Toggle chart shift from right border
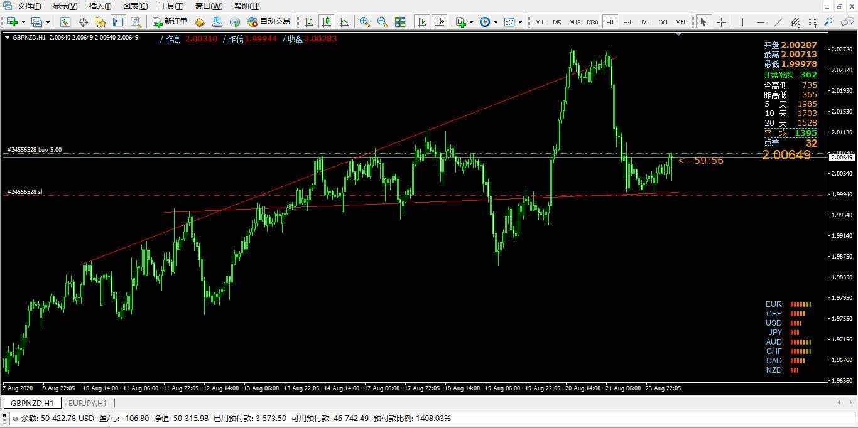The image size is (858, 428). [440, 22]
